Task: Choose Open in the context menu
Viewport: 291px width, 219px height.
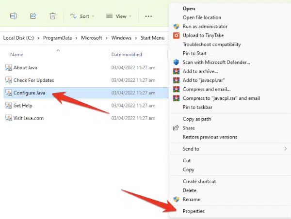Action: coord(189,9)
